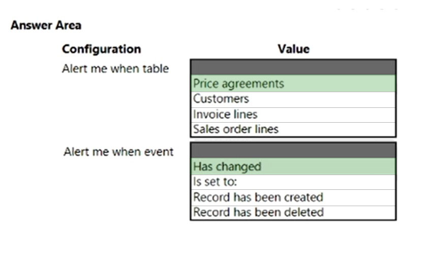Select the Is set to: event
The width and height of the screenshot is (429, 256).
tap(293, 182)
